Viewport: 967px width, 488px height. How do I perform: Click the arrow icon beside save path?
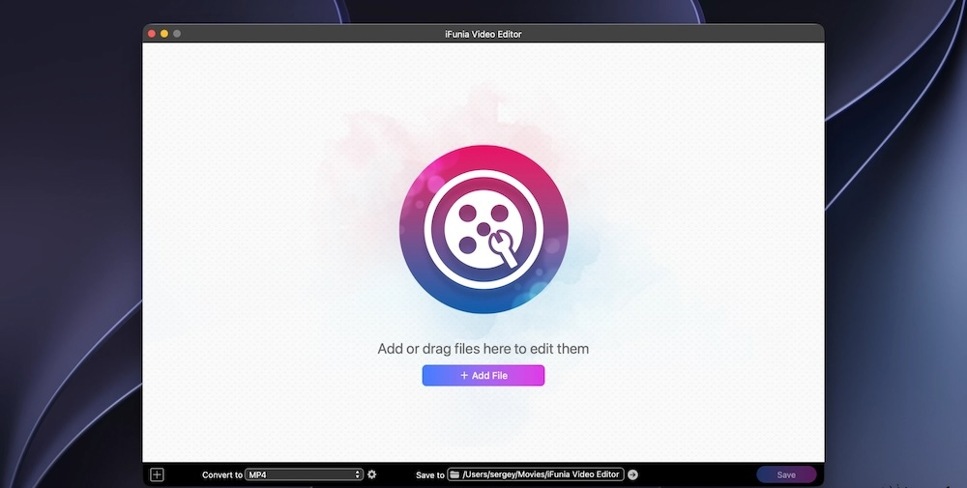click(632, 474)
